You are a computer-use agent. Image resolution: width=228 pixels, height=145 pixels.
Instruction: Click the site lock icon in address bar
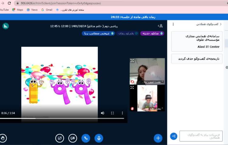pos(17,3)
